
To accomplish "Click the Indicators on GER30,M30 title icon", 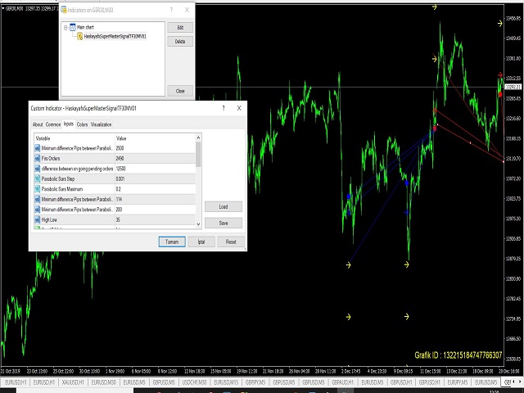I will 64,10.
